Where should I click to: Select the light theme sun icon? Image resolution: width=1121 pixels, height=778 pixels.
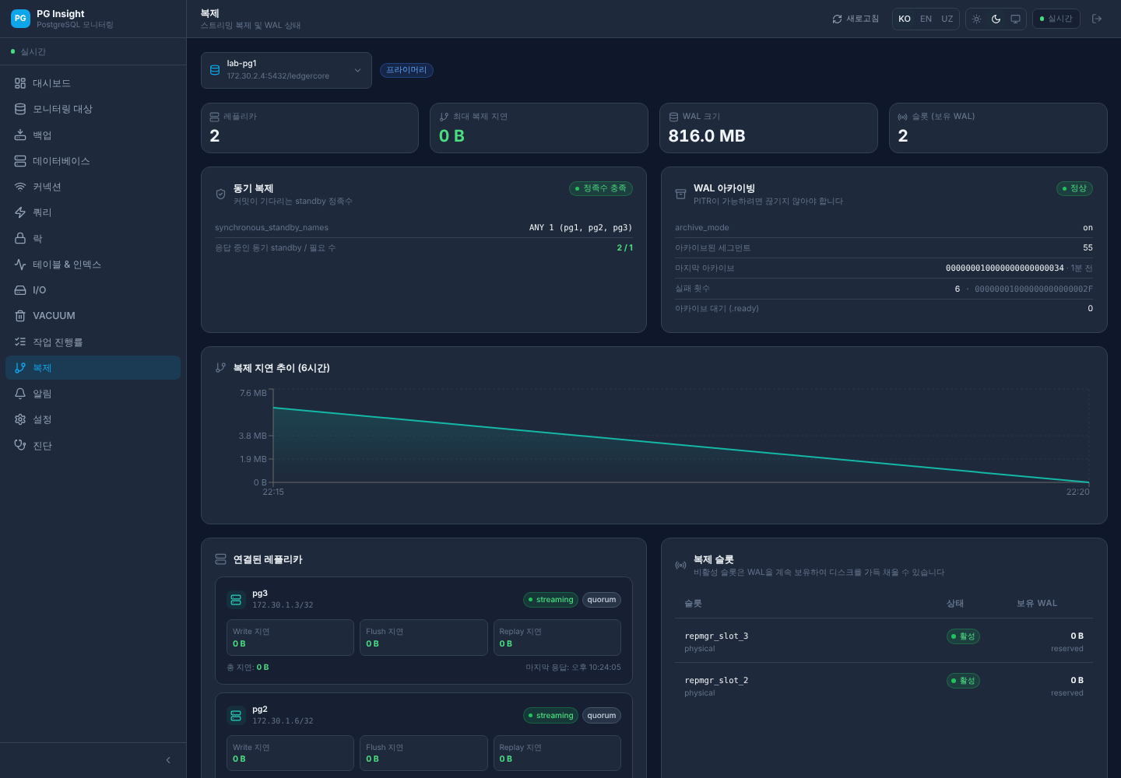pyautogui.click(x=976, y=19)
